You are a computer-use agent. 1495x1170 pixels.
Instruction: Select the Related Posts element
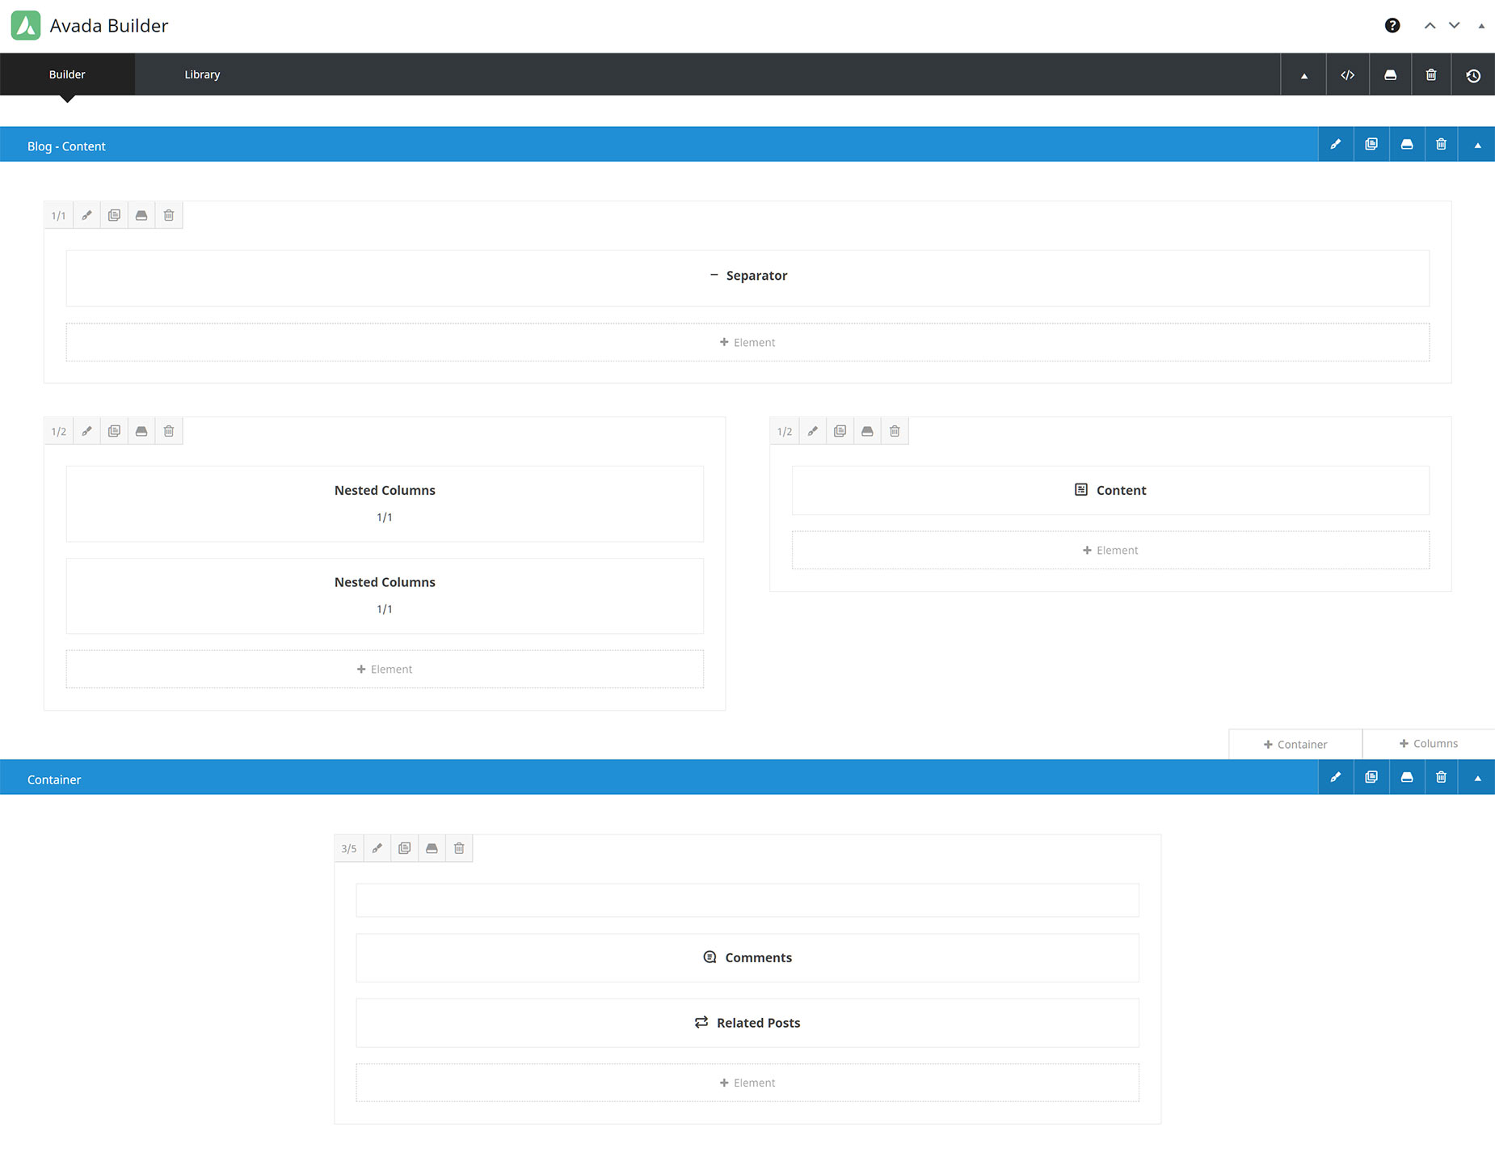[x=747, y=1023]
